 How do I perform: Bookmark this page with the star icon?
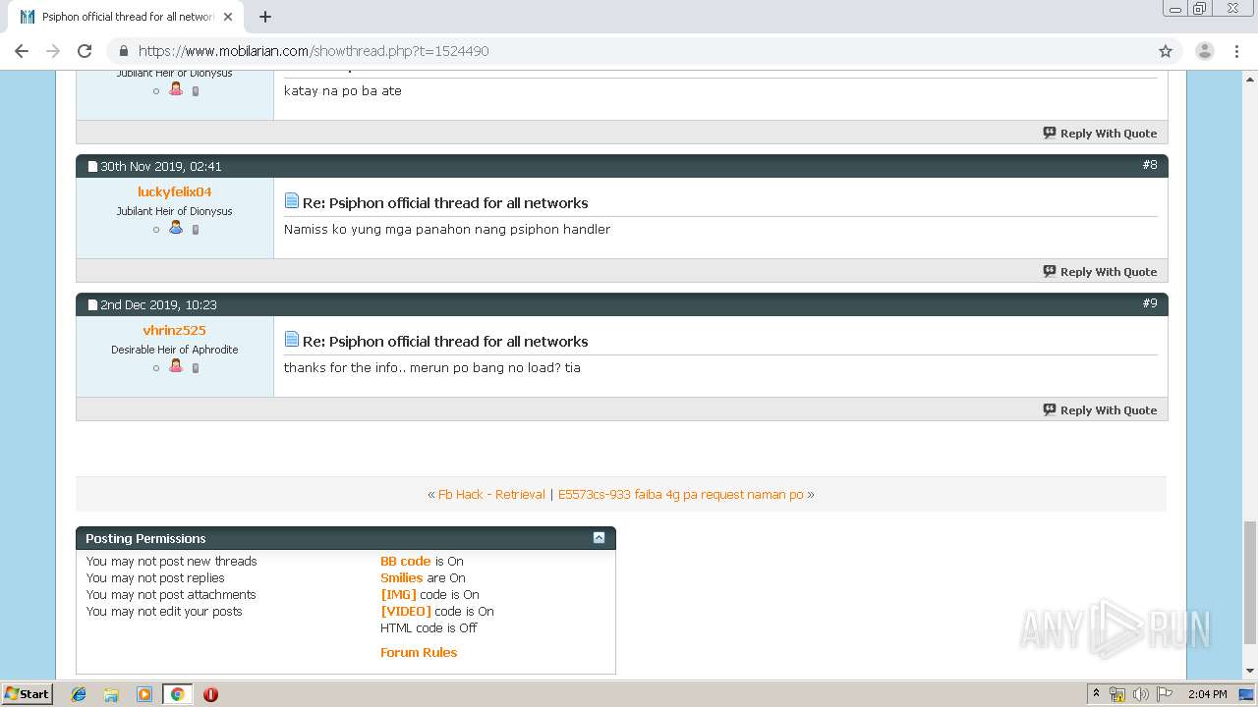(1166, 51)
